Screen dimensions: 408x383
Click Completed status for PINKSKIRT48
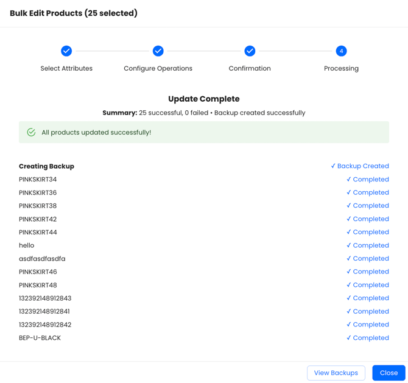coord(368,285)
